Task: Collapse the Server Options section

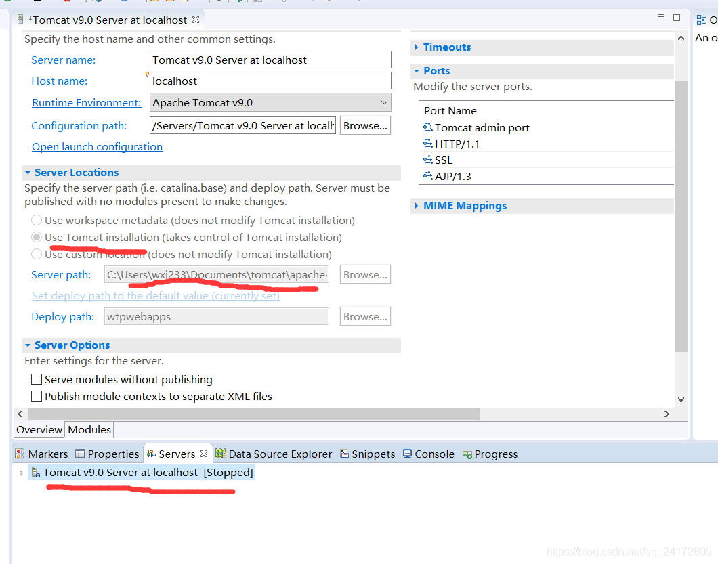Action: [x=28, y=345]
